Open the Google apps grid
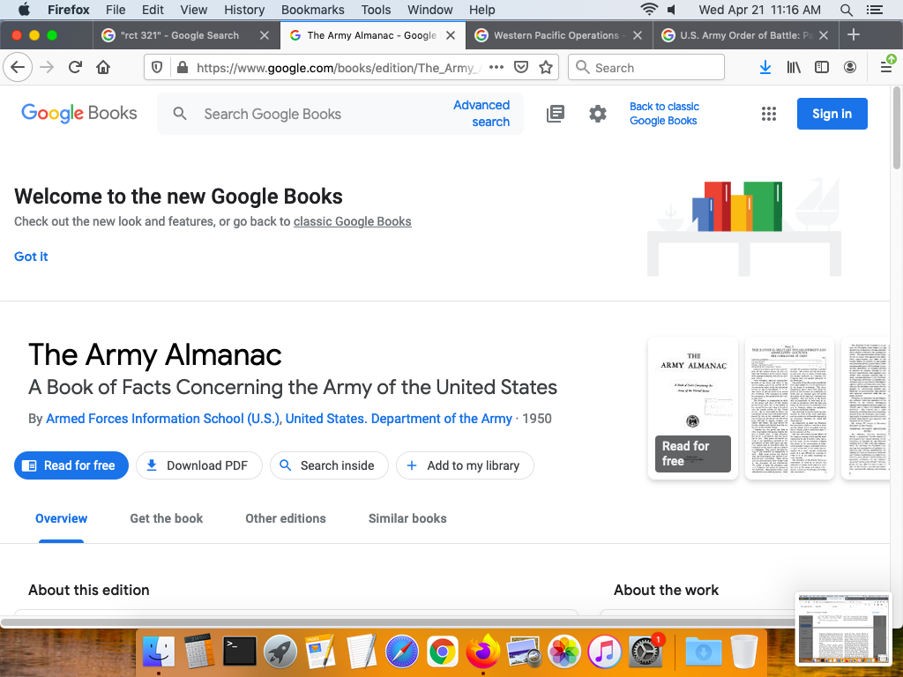The width and height of the screenshot is (903, 677). point(769,114)
